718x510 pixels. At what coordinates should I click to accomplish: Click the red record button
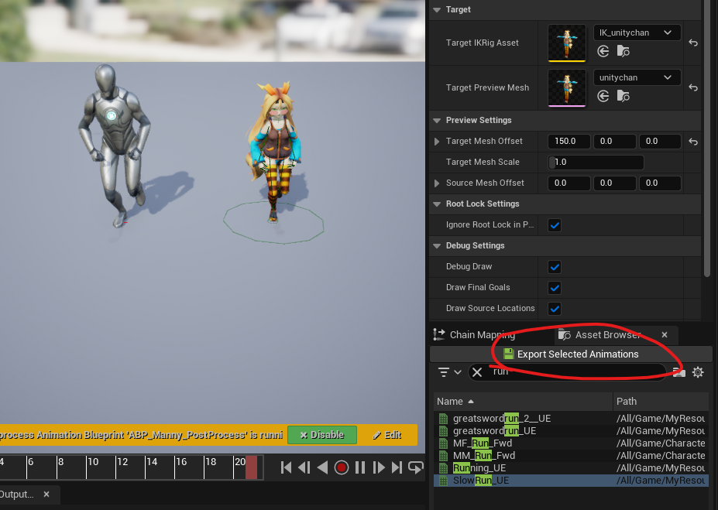coord(341,467)
